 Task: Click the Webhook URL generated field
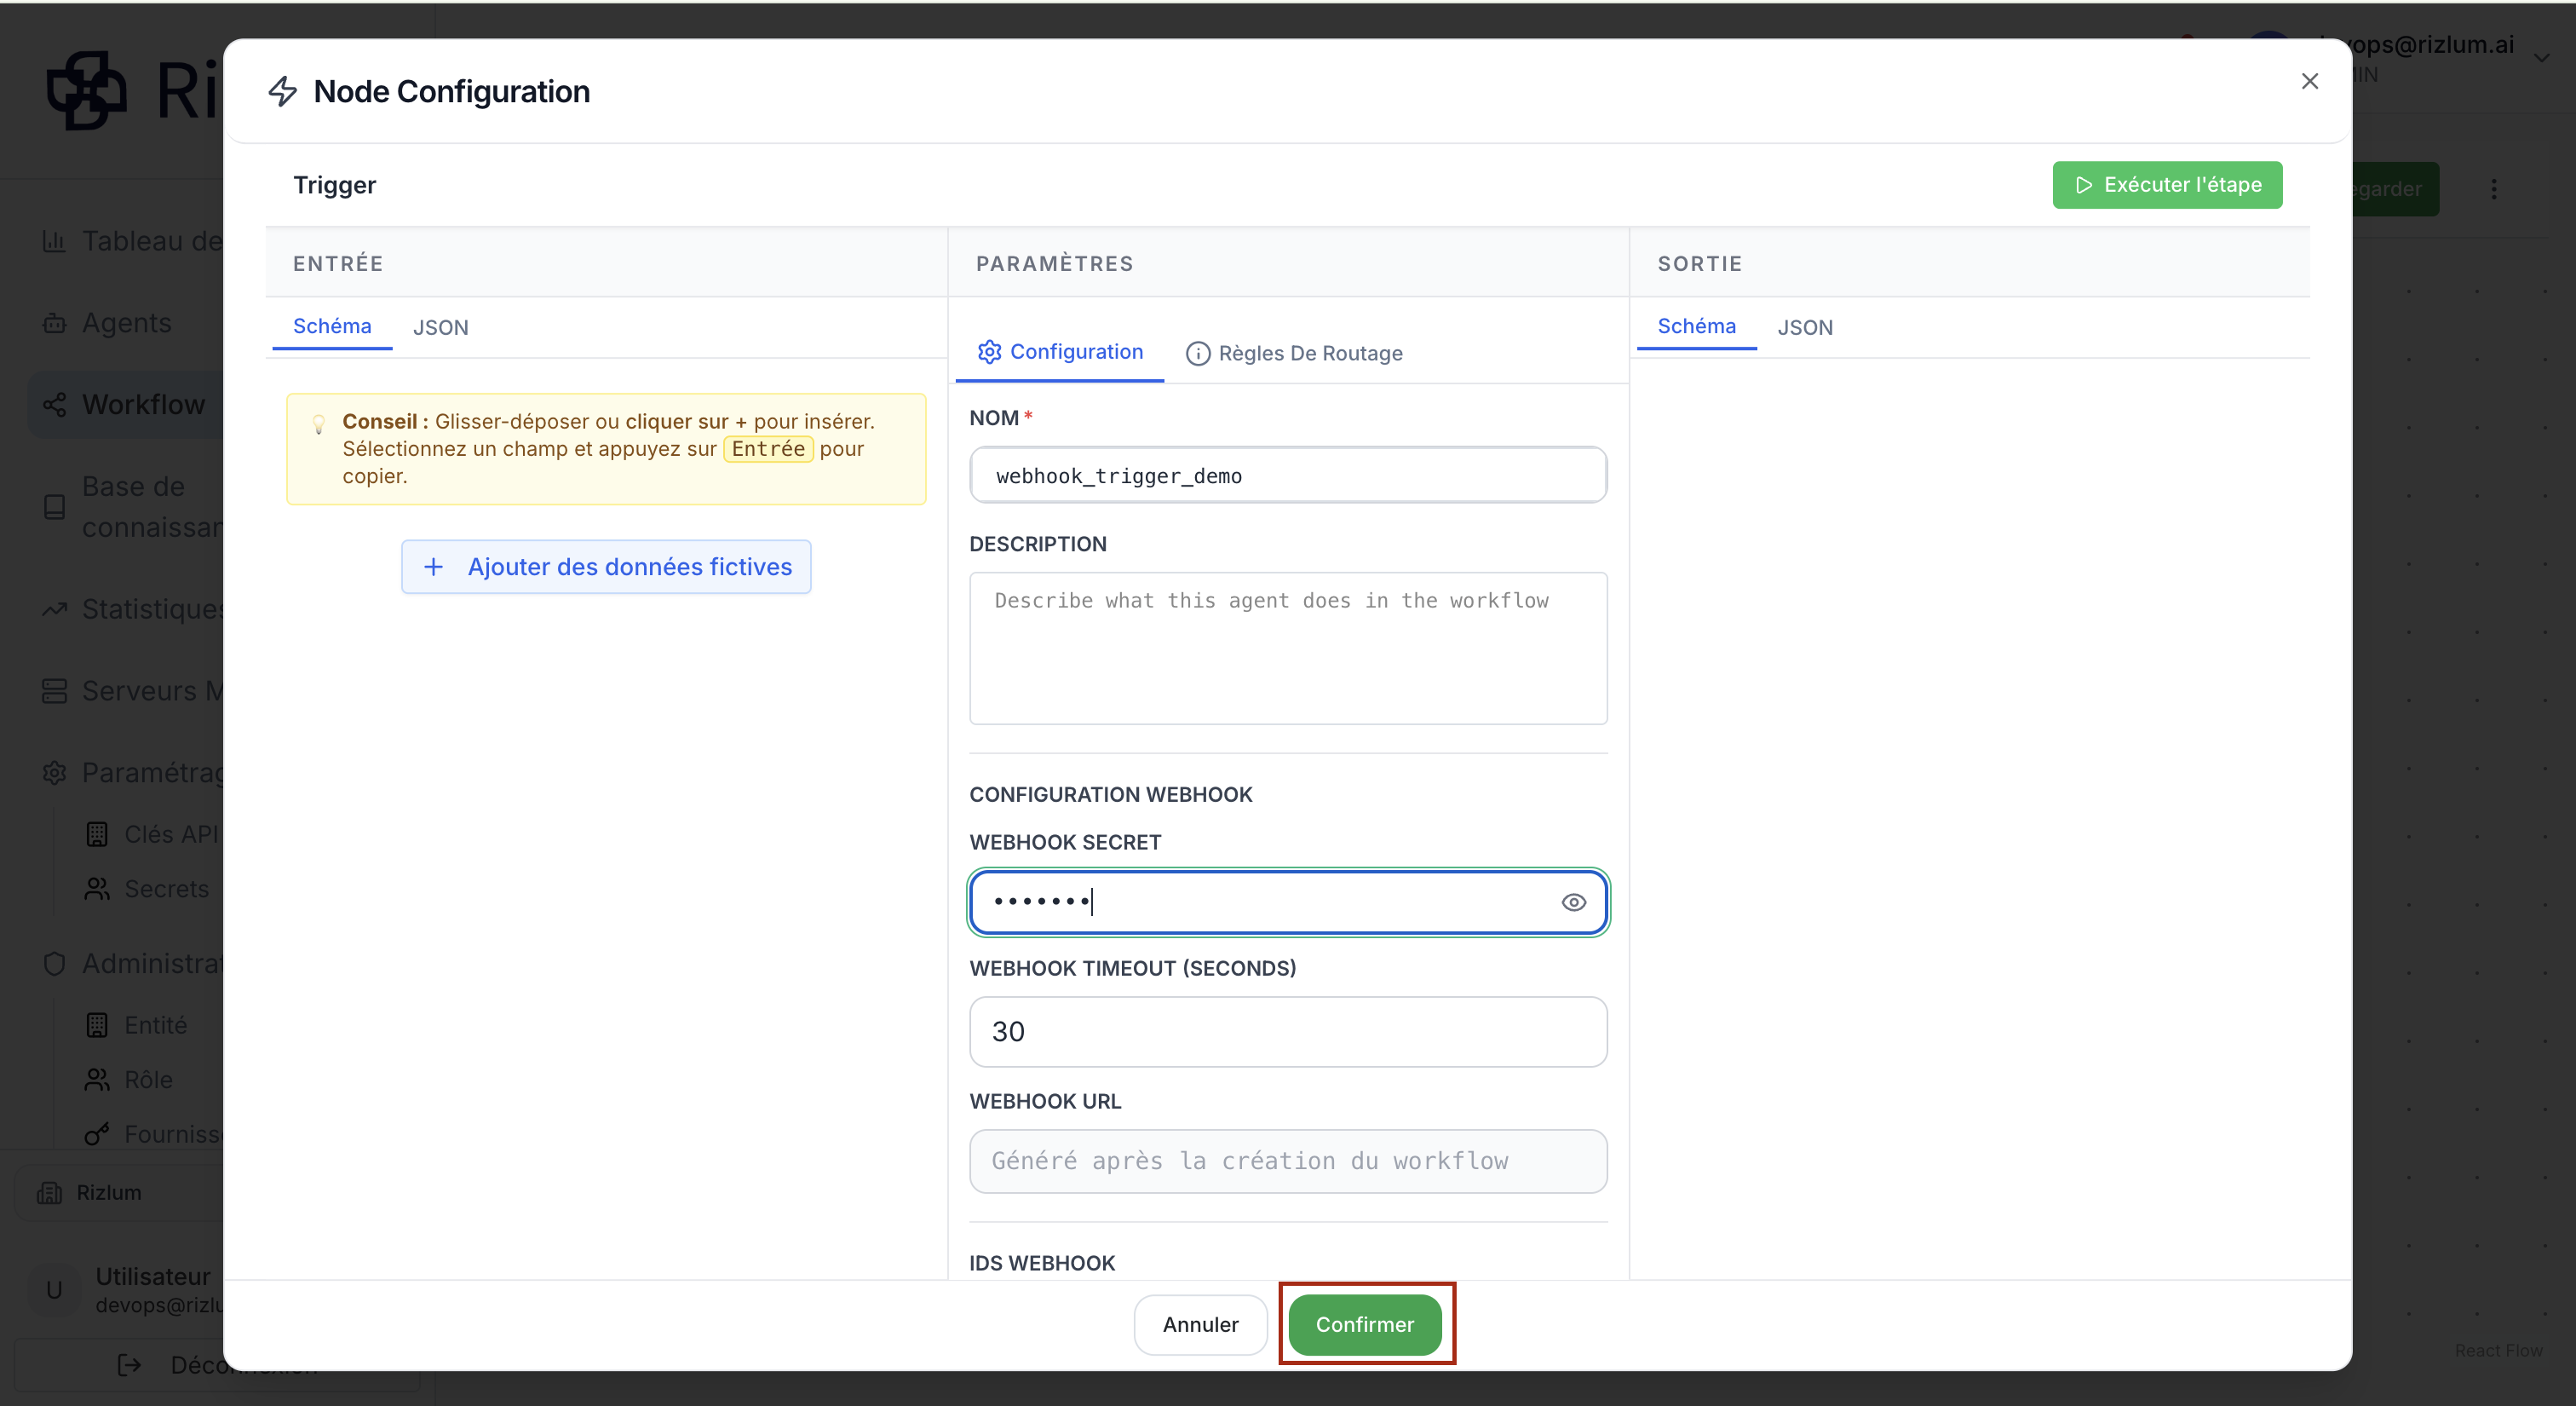(x=1288, y=1161)
